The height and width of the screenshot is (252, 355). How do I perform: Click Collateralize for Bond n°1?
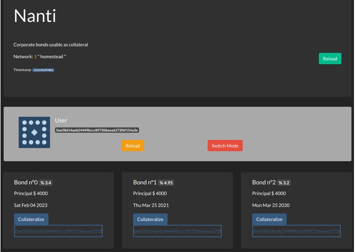[150, 219]
